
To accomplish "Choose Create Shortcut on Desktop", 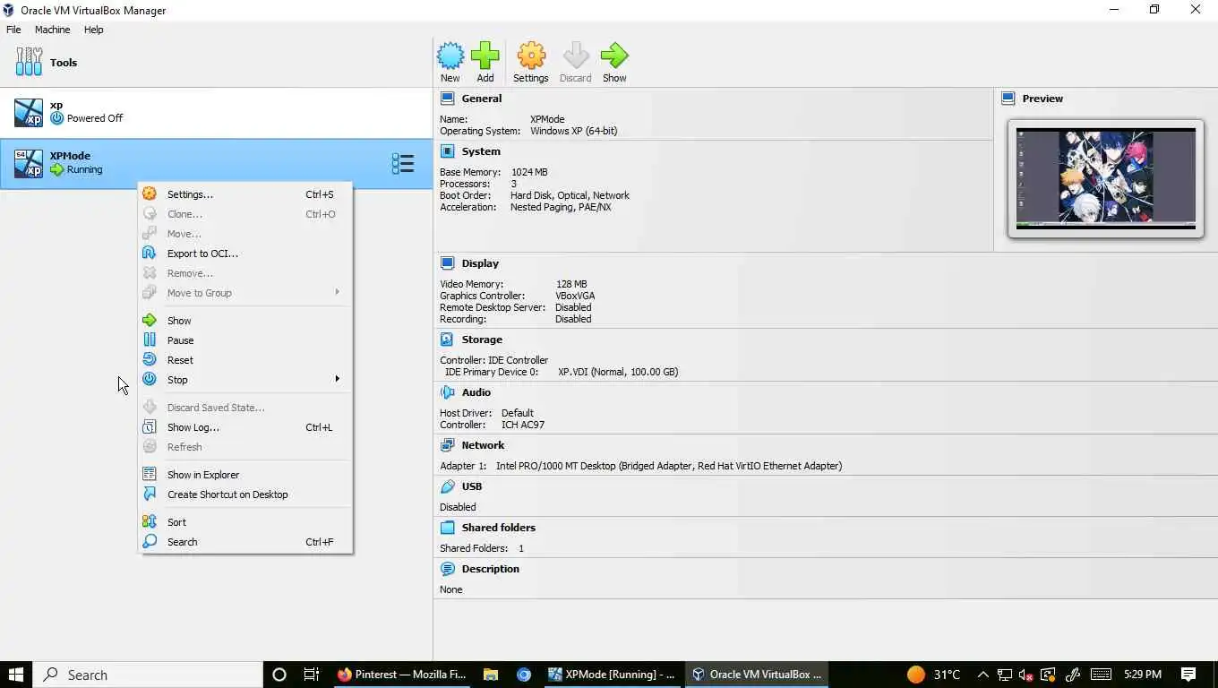I will point(245,494).
